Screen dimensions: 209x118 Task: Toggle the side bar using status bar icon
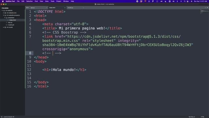2,117
